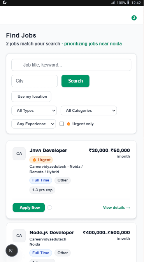
Task: Click the 1-3 yrs exp tag
Action: coord(42,190)
